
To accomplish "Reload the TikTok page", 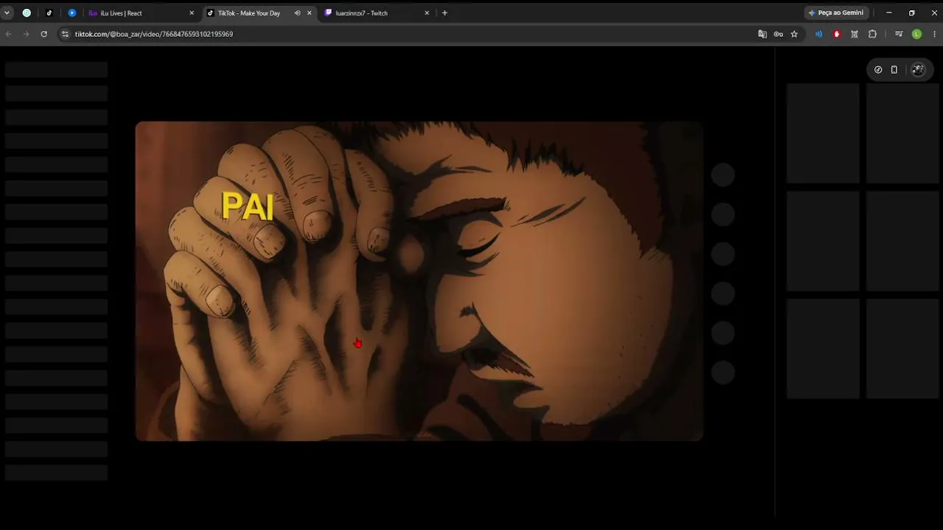I will click(44, 34).
